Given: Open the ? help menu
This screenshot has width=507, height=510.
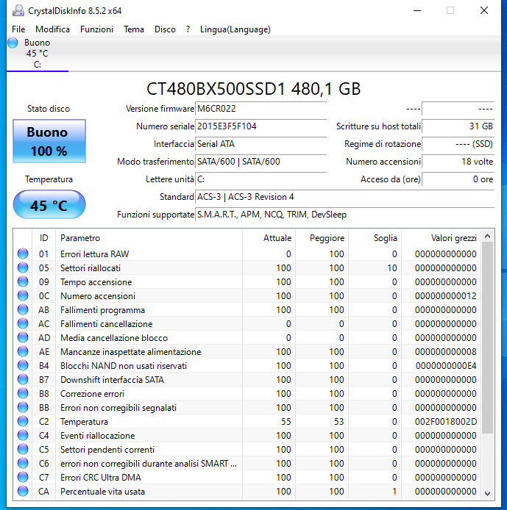Looking at the screenshot, I should tap(188, 29).
